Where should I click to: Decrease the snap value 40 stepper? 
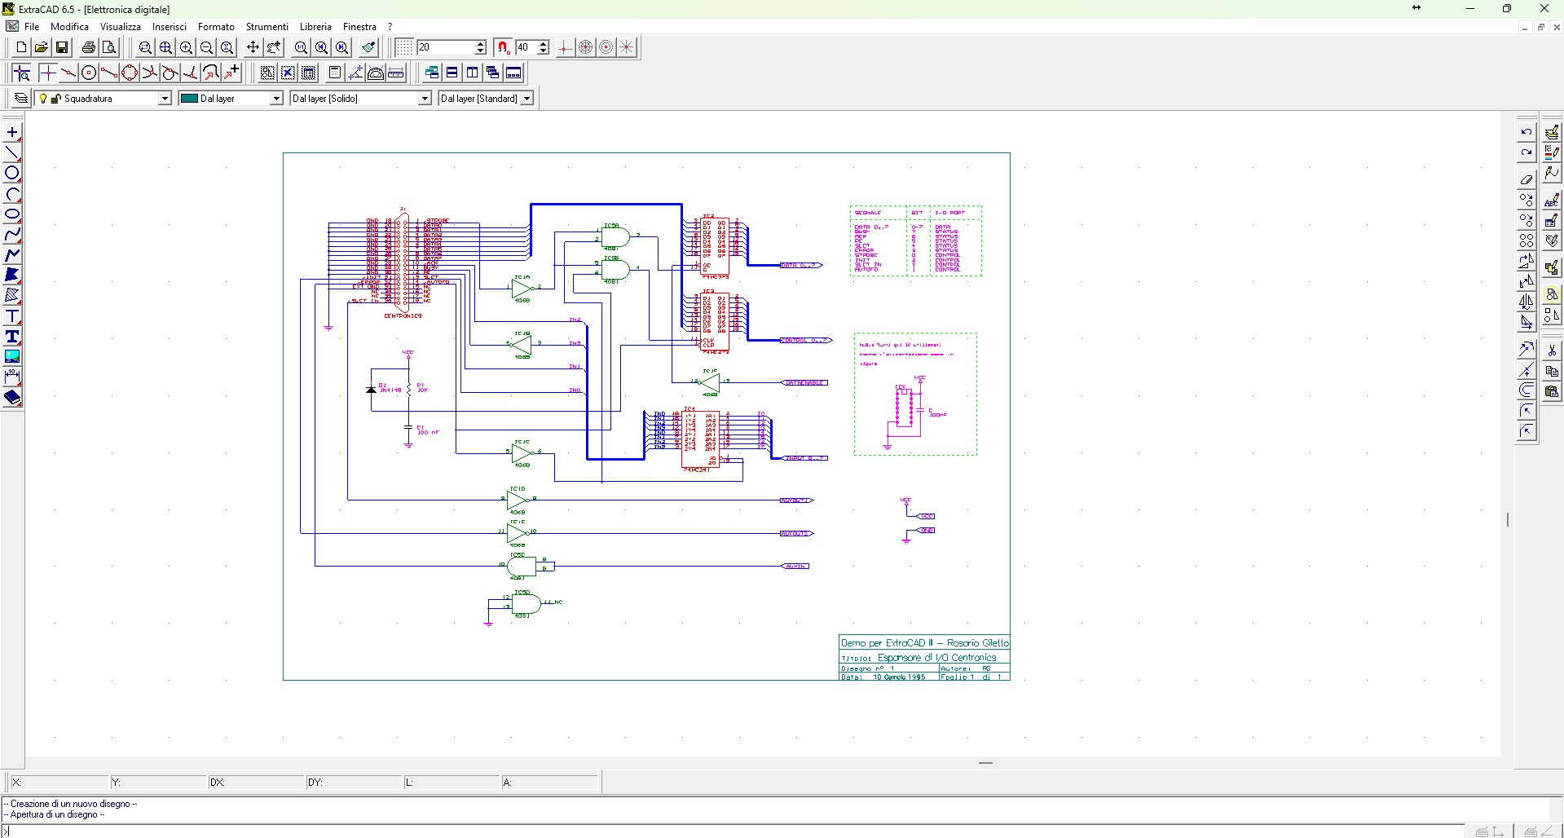[x=543, y=51]
